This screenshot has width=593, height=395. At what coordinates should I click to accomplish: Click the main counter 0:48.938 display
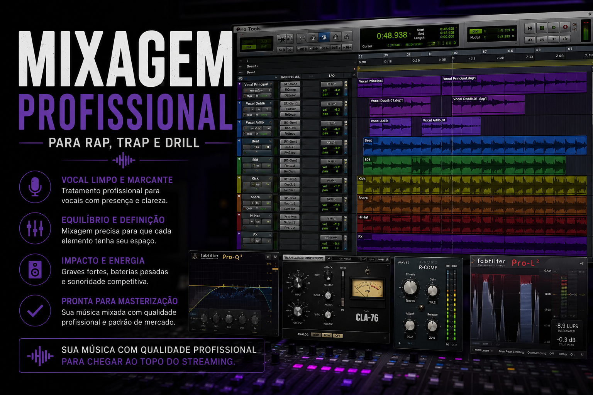pos(391,35)
